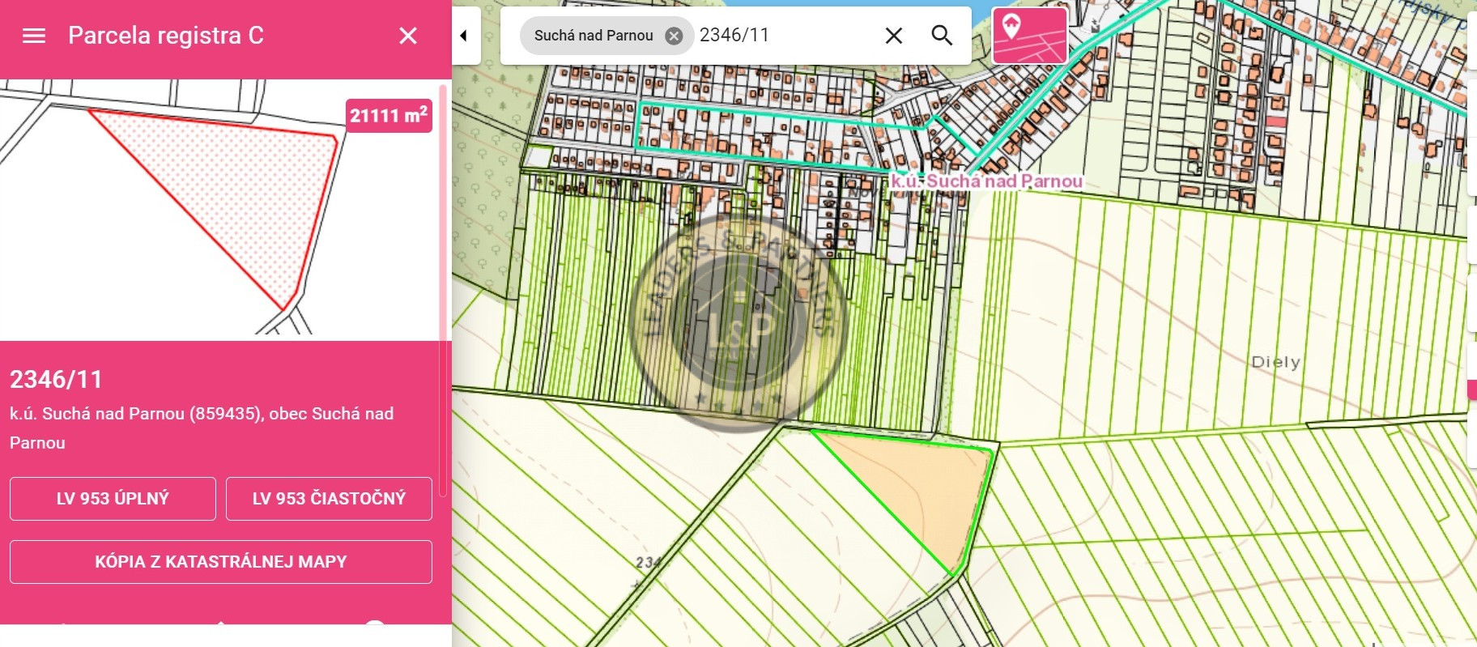
Task: Open the hamburger main menu
Action: 34,36
